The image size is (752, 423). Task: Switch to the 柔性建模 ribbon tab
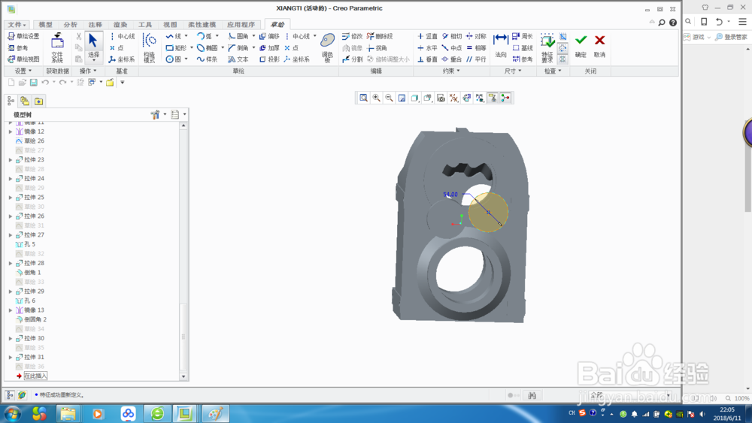coord(202,25)
